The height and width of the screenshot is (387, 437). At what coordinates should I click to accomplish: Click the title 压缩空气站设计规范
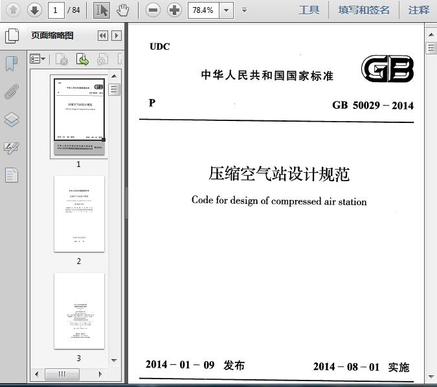(279, 174)
